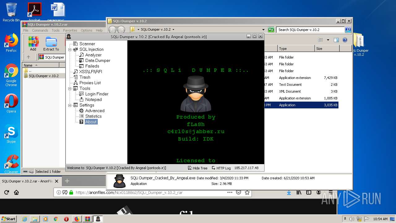Screen dimensions: 396x223
Task: Open Data Dumper under SQL Injection
Action: tap(97, 60)
